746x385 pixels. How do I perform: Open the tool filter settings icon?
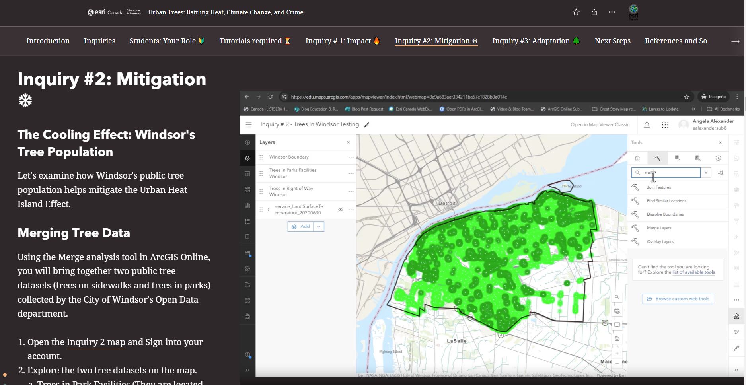[x=721, y=173]
